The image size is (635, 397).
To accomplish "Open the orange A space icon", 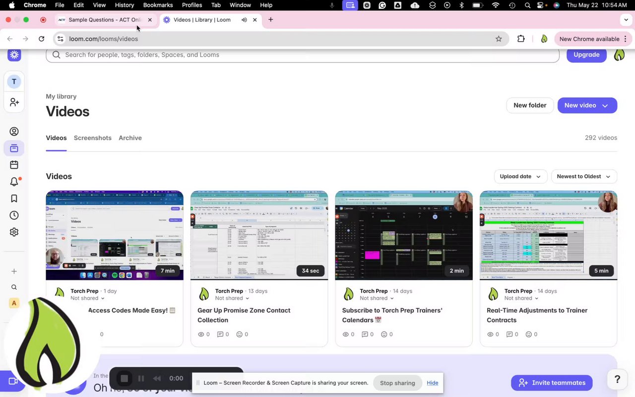I will tap(14, 303).
